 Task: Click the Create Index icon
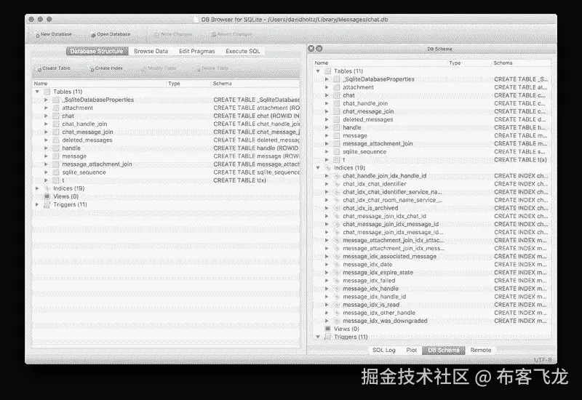tap(92, 68)
